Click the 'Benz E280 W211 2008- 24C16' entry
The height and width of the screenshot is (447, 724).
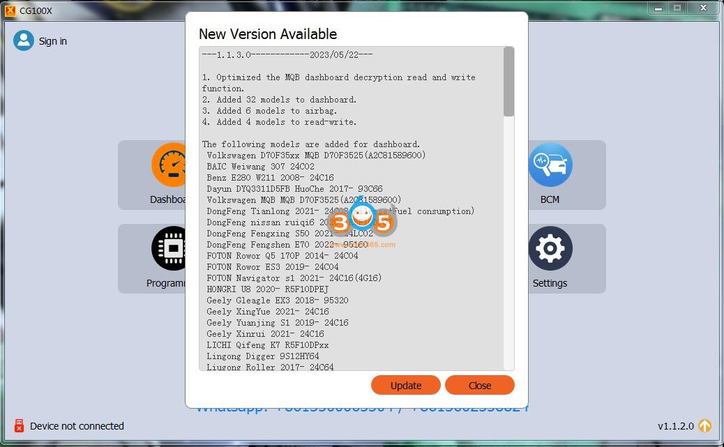(x=270, y=177)
